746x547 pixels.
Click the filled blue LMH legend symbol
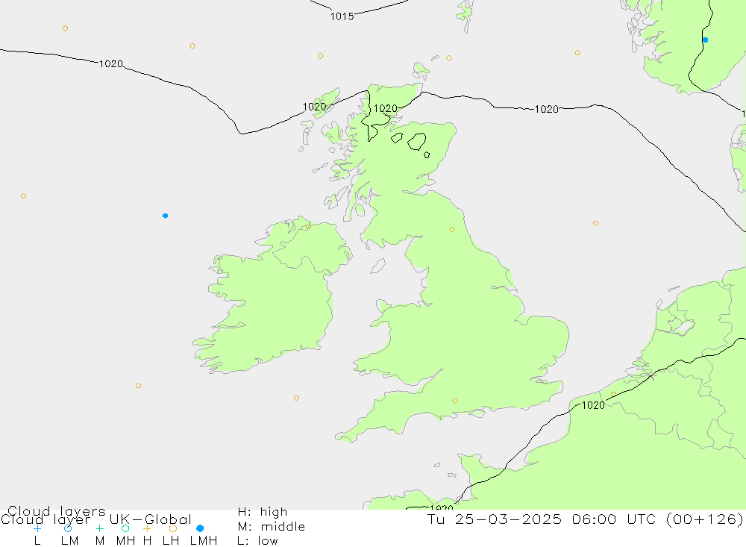click(200, 528)
